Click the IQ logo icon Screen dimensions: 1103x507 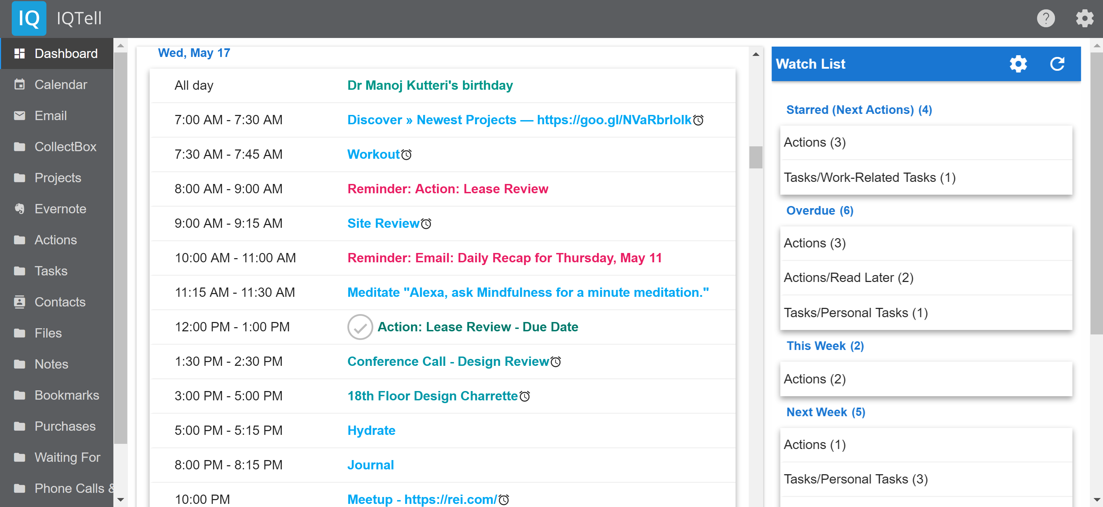pyautogui.click(x=29, y=18)
